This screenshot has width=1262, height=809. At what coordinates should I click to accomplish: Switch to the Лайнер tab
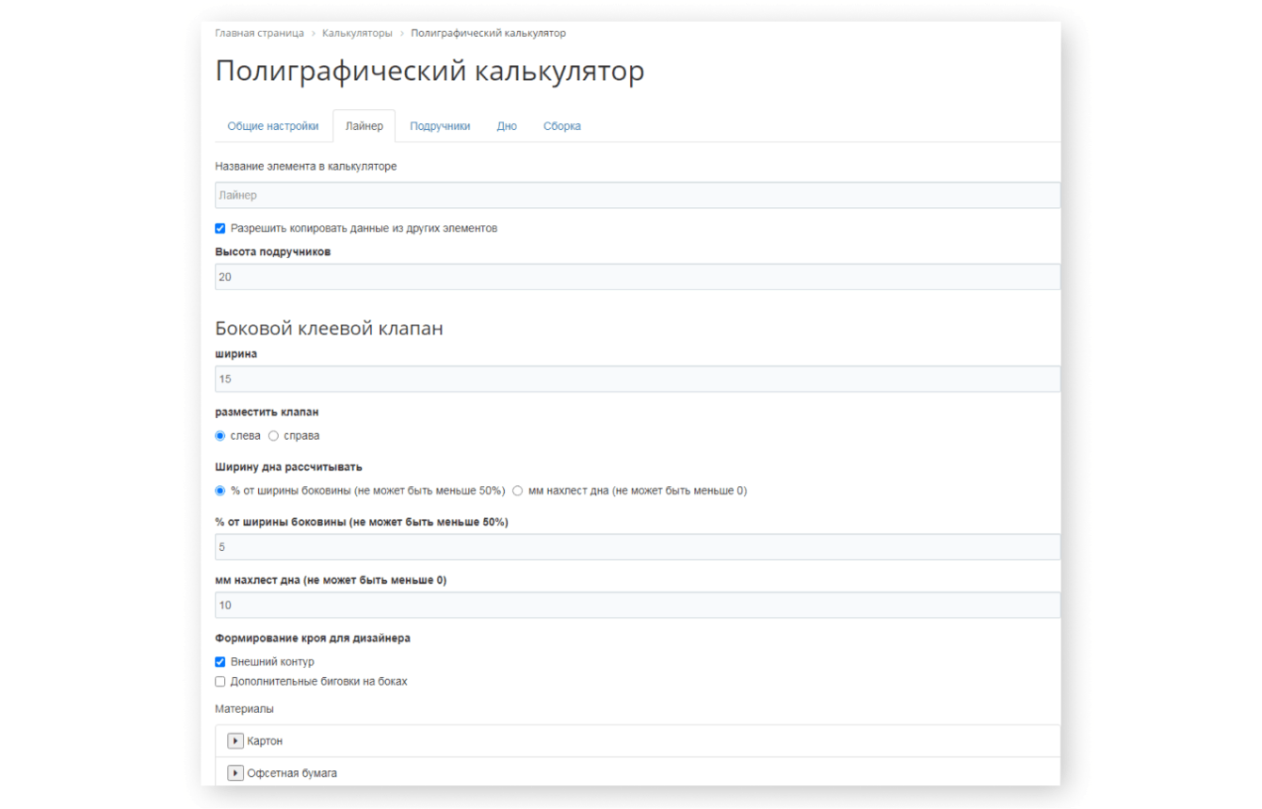[364, 126]
